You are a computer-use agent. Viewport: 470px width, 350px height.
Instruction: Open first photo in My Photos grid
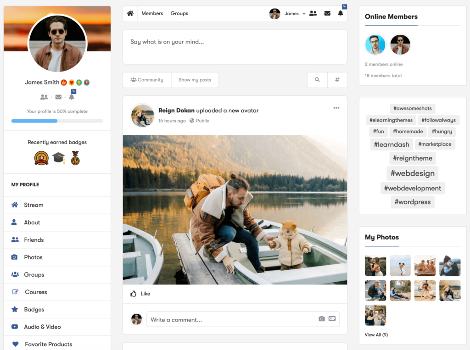[x=375, y=266]
